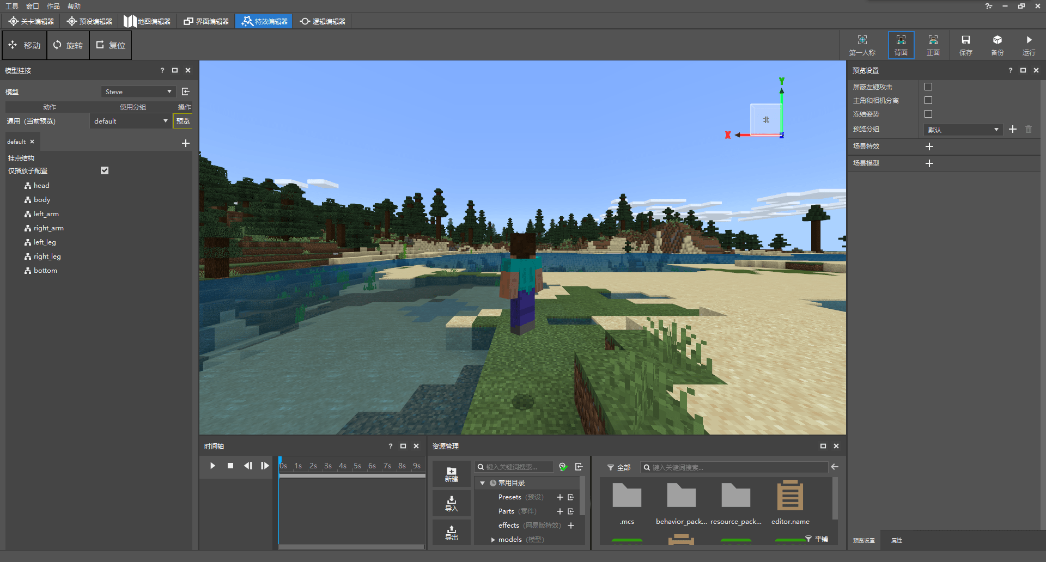The width and height of the screenshot is (1046, 562).
Task: Click the 备份 backup icon
Action: (x=998, y=45)
